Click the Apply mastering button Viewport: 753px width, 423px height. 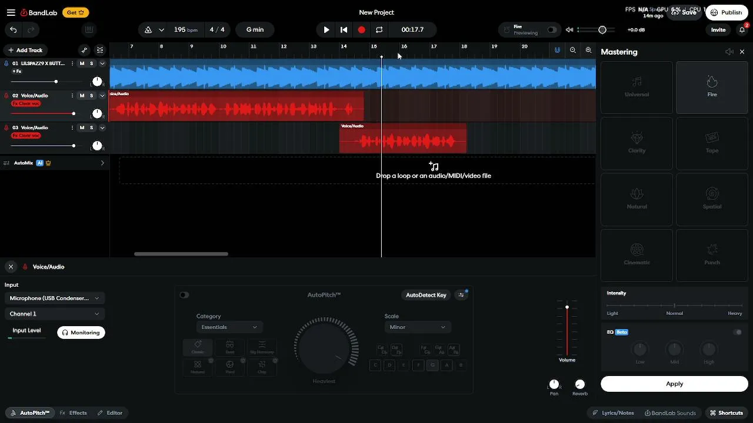(674, 384)
